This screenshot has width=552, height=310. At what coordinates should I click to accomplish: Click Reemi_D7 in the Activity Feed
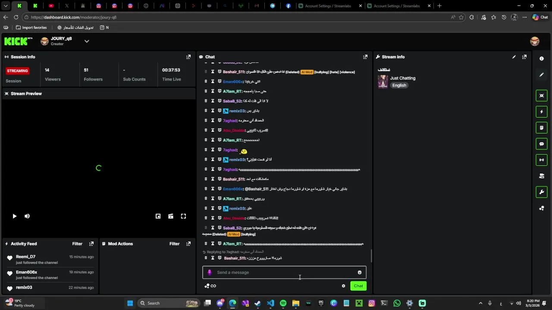click(26, 257)
